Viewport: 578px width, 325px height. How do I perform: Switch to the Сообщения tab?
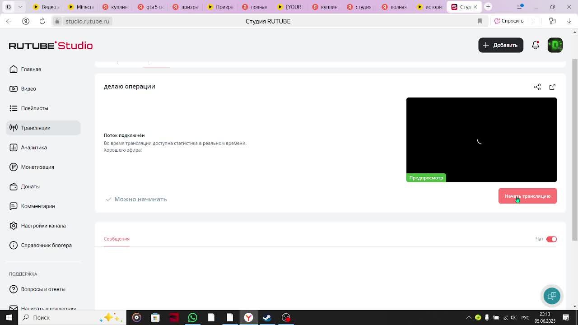[117, 239]
